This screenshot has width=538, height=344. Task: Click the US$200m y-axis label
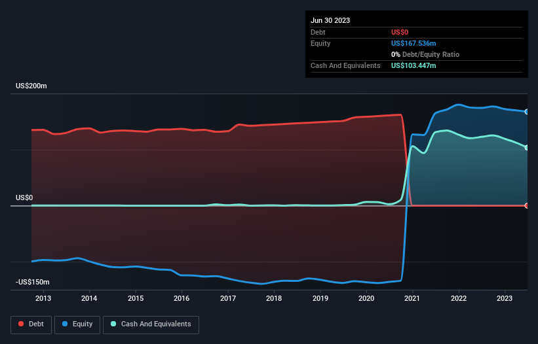[31, 86]
